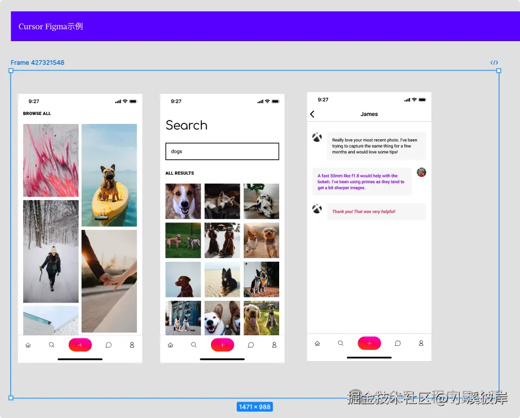The width and height of the screenshot is (520, 418).
Task: Open the dogs on green grass result
Action: click(x=183, y=241)
